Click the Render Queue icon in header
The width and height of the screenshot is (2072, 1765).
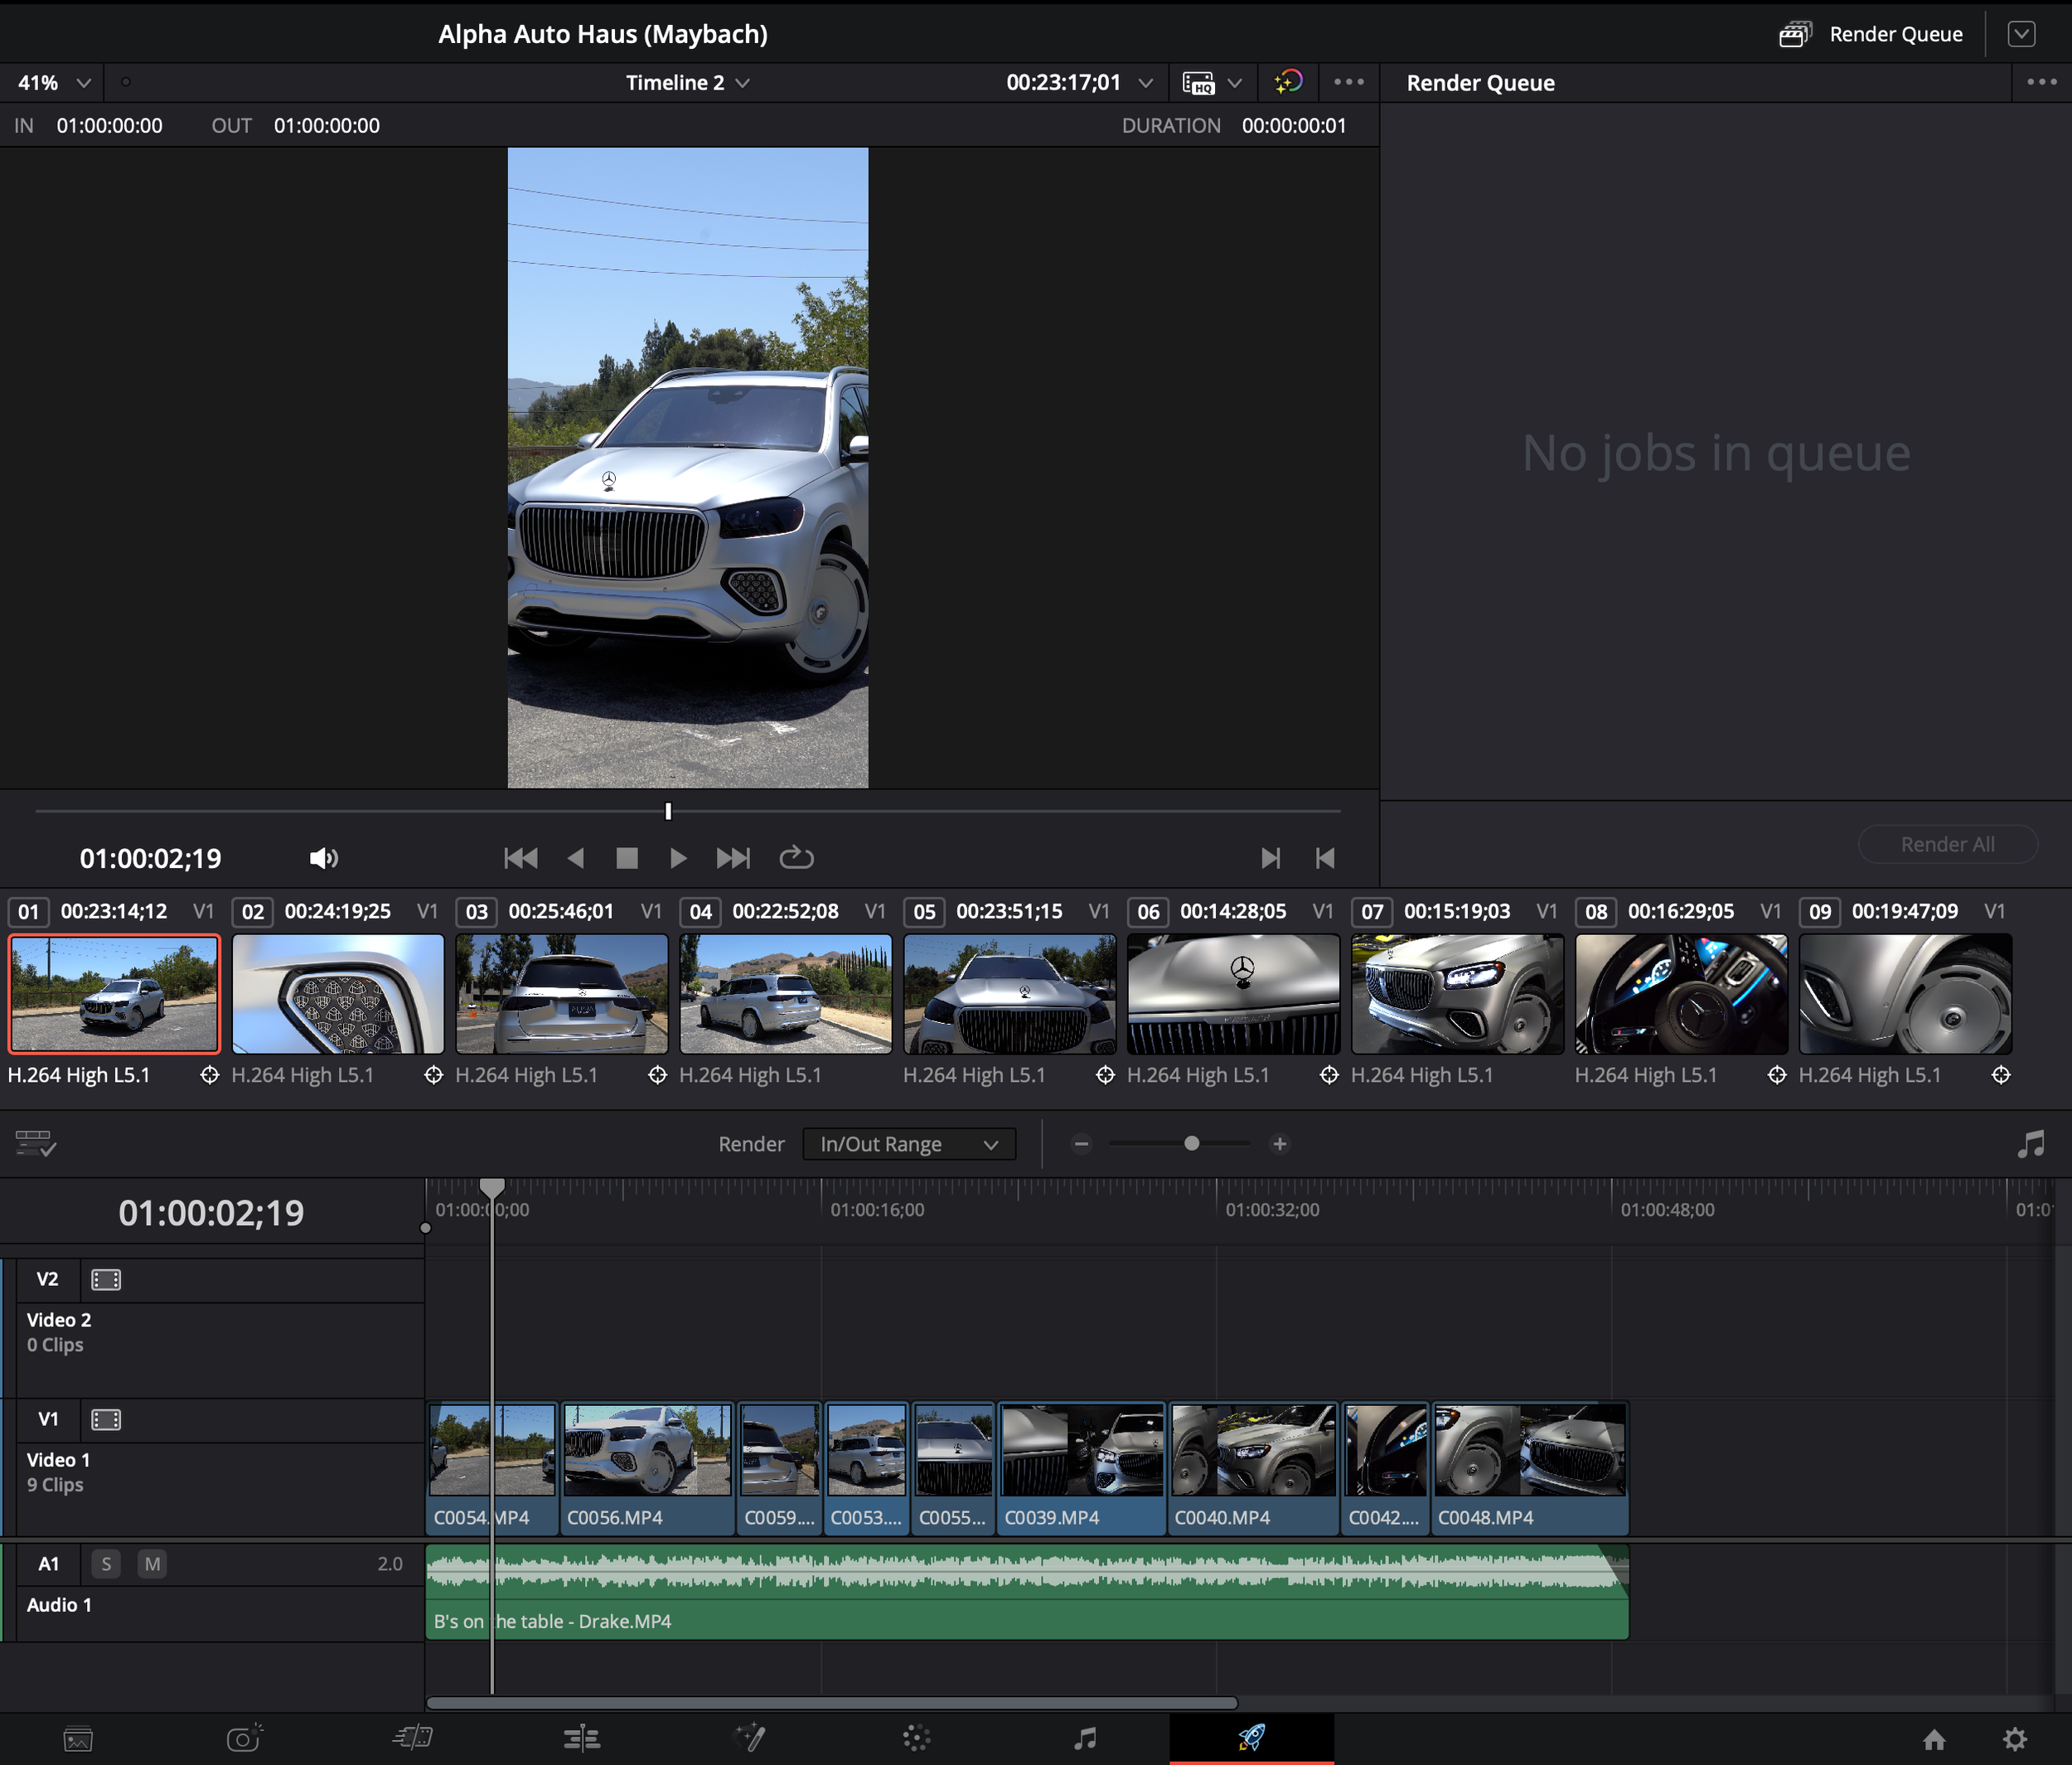point(1795,34)
